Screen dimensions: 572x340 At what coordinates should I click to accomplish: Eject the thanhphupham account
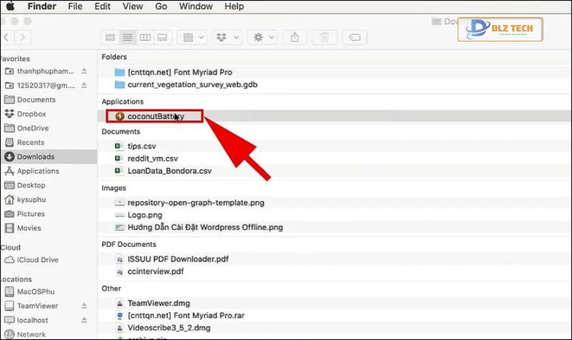pos(84,71)
